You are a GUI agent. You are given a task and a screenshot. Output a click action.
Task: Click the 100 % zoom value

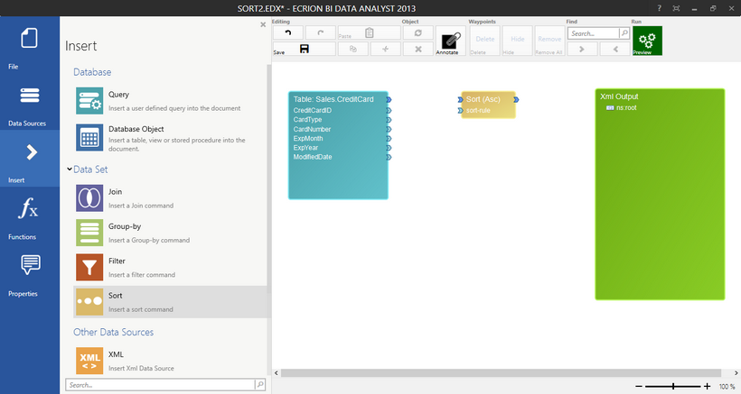click(x=727, y=387)
